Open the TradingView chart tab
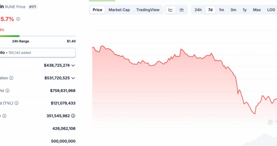 coord(148,10)
